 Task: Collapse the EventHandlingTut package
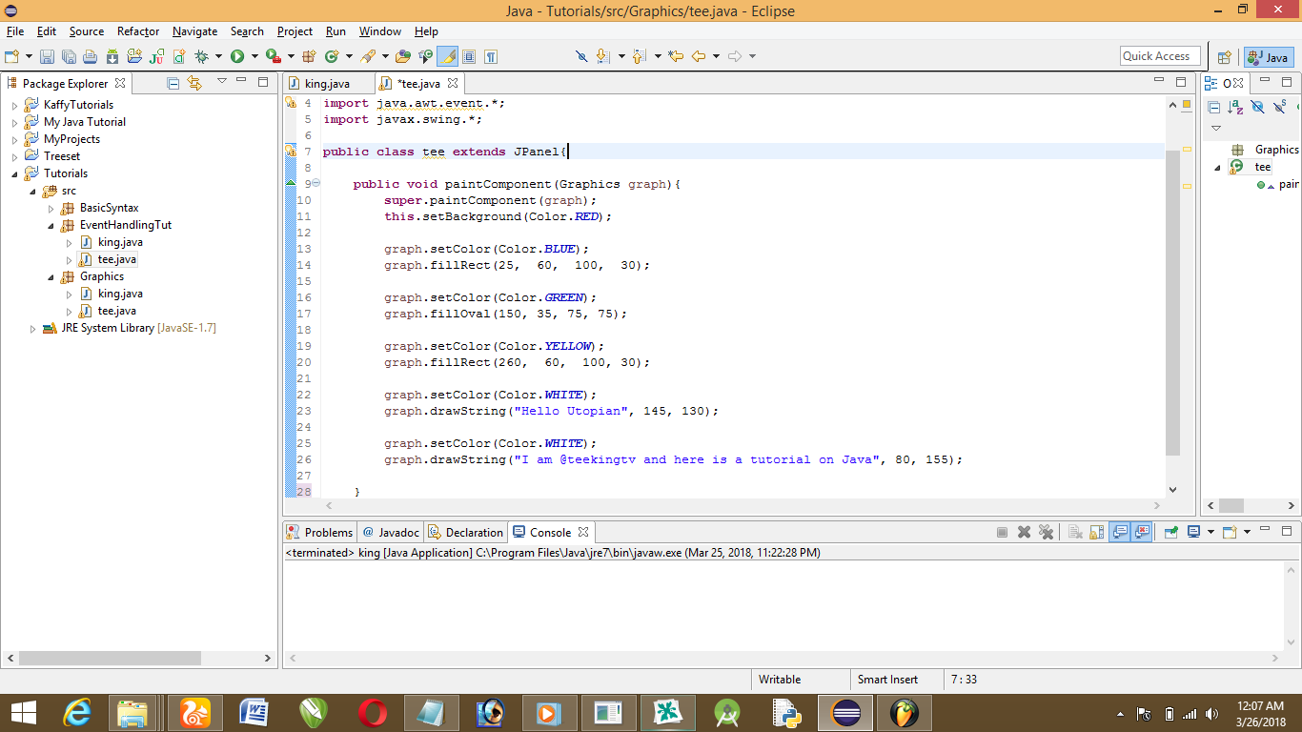[x=51, y=226]
